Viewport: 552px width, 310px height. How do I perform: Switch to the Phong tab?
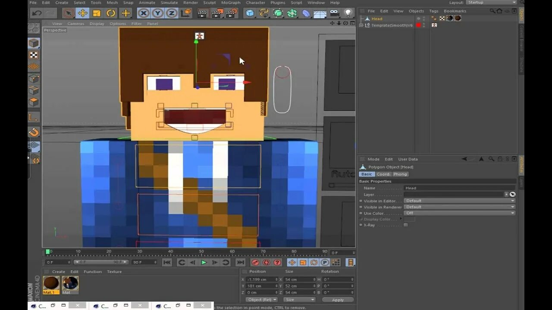click(x=400, y=174)
